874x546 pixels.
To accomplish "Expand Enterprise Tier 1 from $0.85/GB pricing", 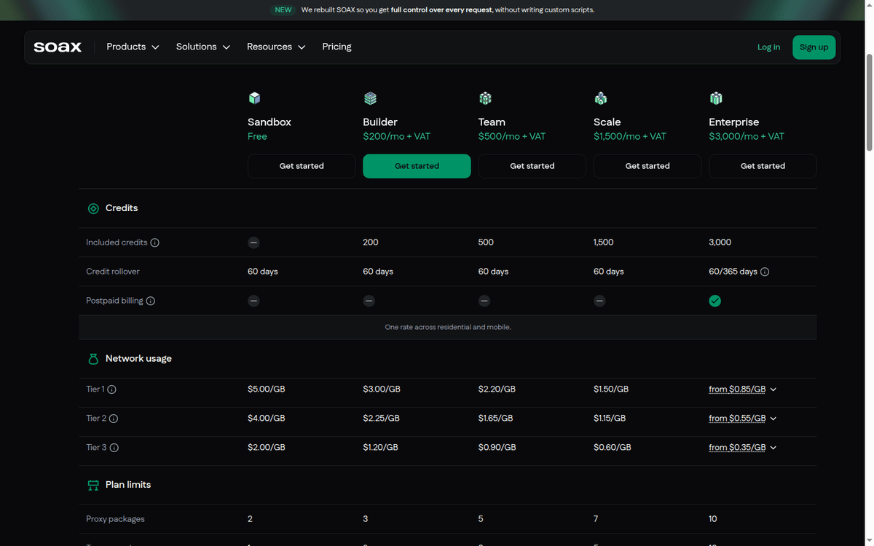I will [x=743, y=389].
